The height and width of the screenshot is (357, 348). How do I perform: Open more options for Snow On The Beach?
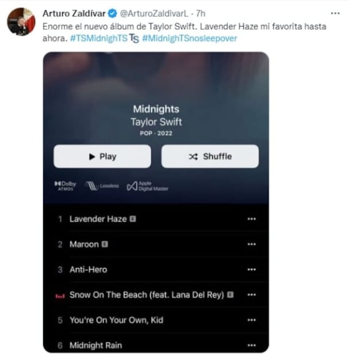tap(251, 295)
